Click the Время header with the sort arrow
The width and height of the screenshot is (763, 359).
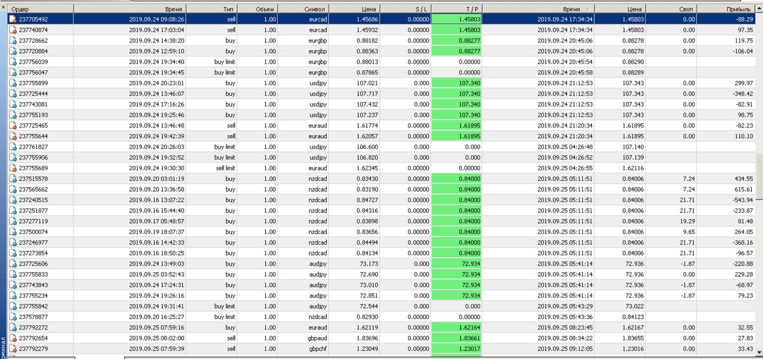pyautogui.click(x=538, y=9)
